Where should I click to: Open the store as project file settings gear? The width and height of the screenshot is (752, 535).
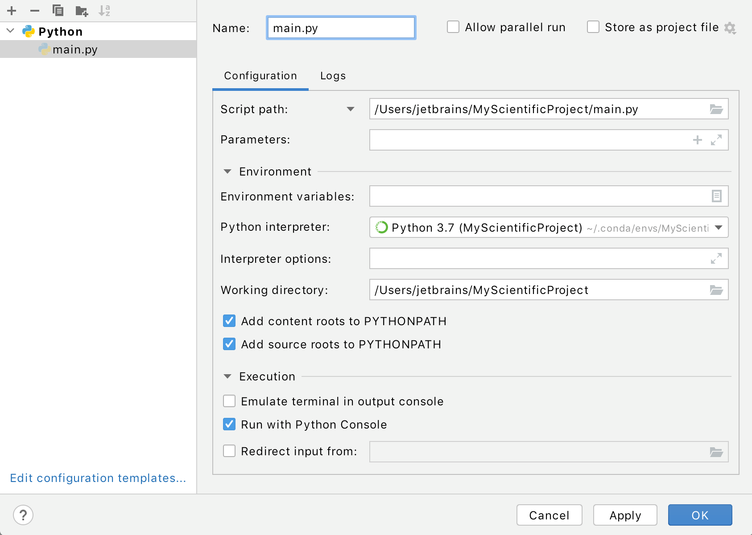[x=730, y=27]
